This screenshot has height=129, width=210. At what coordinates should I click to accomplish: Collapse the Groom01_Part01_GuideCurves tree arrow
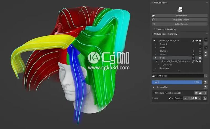(x=157, y=61)
